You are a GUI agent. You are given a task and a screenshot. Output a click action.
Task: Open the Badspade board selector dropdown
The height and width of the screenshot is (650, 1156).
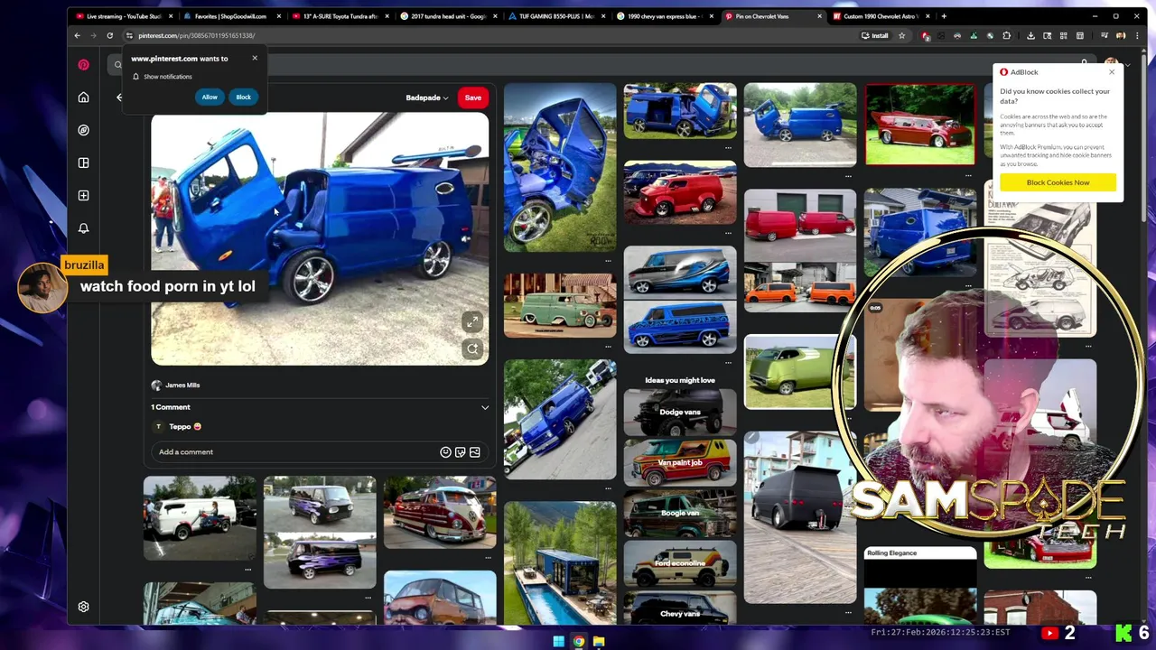pos(427,97)
